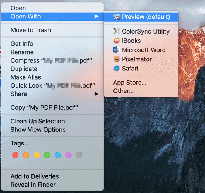This screenshot has height=193, width=205.
Task: Select the Compress pdf option
Action: (x=52, y=60)
